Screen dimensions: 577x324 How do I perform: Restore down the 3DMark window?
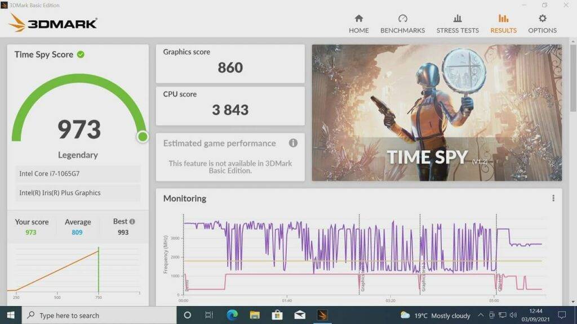(x=545, y=4)
